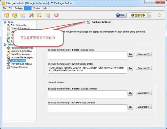Click the Incompatible Packages icon
The image size is (167, 129).
(8, 58)
